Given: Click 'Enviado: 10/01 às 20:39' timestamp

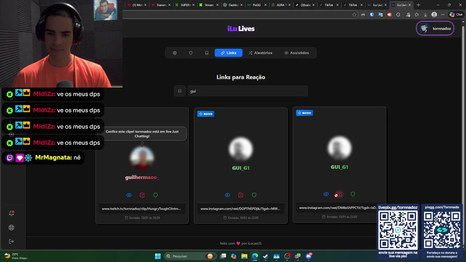Looking at the screenshot, I should pos(142,218).
